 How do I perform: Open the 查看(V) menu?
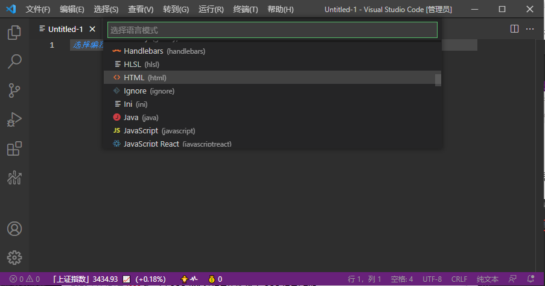click(x=141, y=10)
